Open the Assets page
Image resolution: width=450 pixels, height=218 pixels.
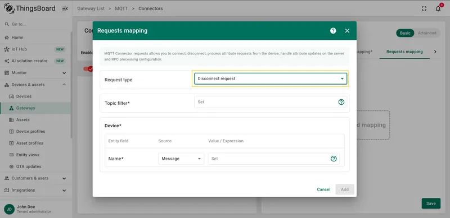pyautogui.click(x=35, y=120)
